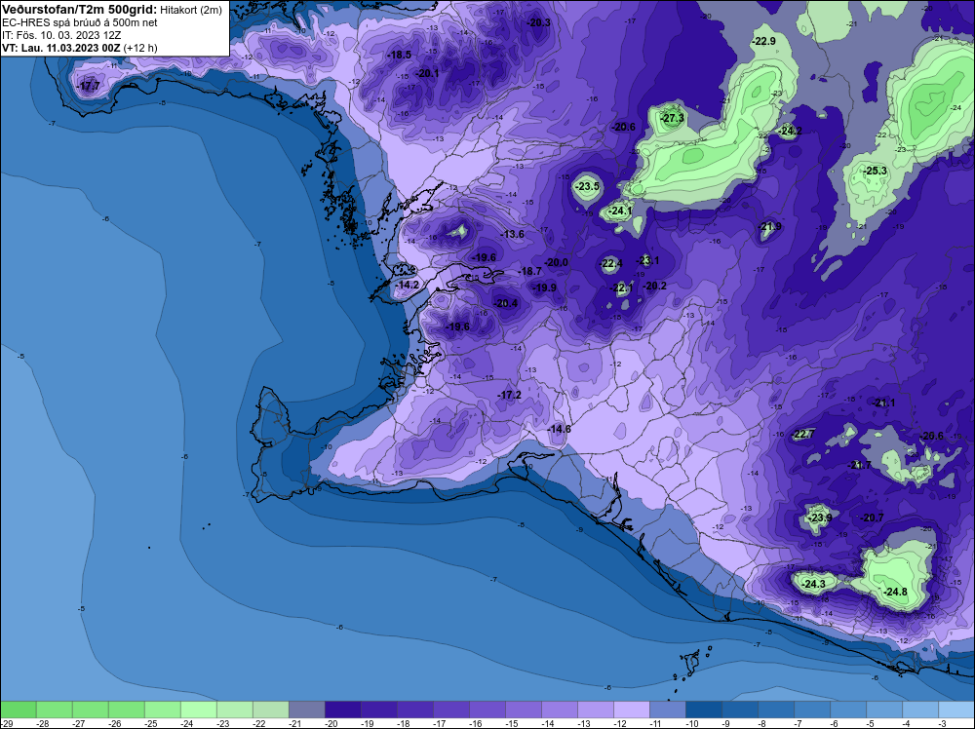Click the -20.2 temperature label
This screenshot has height=729, width=975.
pyautogui.click(x=655, y=286)
